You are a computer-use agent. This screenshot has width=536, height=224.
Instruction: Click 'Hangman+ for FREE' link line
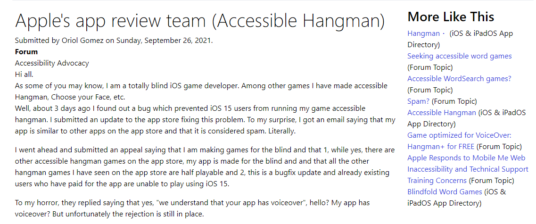tap(441, 147)
